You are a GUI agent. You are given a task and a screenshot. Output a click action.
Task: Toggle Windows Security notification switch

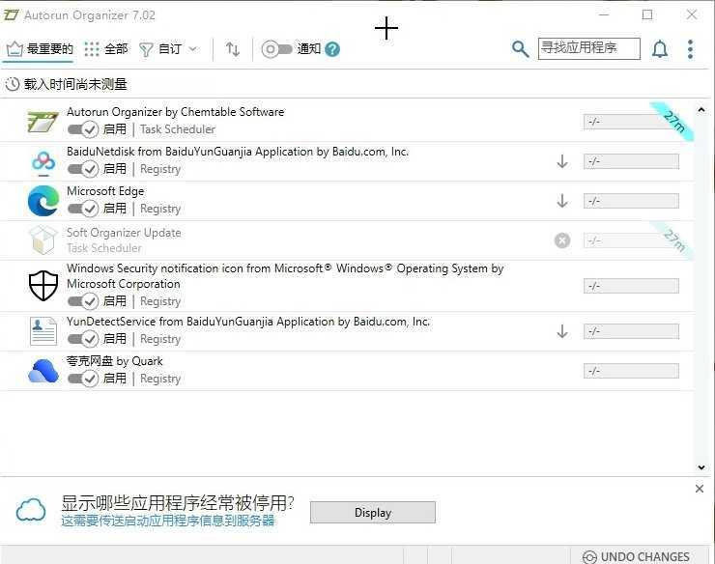point(83,301)
